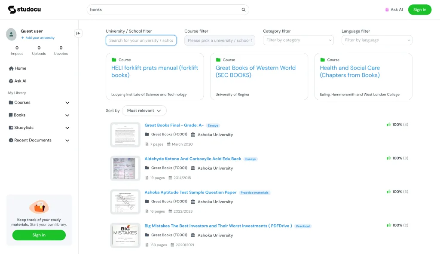Click Aldehyde Ketone document thumbnail
Viewport: 440px width, 254px height.
pos(125,168)
